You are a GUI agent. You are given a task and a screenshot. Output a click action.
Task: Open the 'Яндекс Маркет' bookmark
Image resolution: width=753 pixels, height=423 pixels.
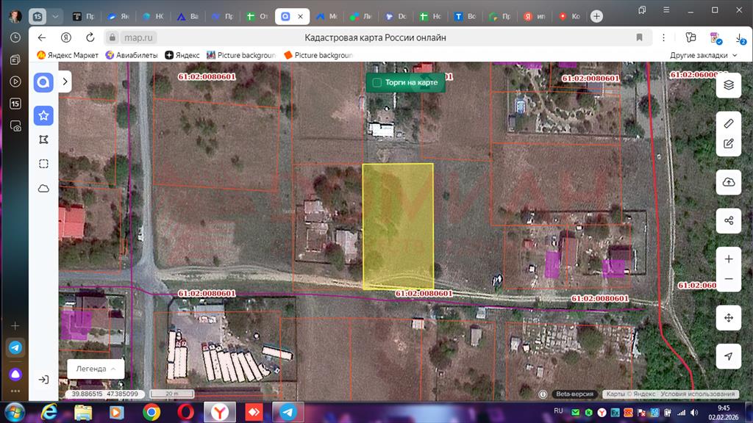click(68, 55)
